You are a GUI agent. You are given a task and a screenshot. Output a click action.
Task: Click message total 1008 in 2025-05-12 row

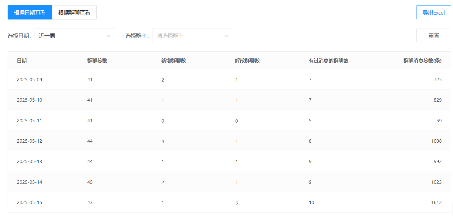tap(436, 141)
